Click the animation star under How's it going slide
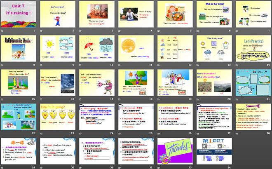272x169 pixels. 41,133
